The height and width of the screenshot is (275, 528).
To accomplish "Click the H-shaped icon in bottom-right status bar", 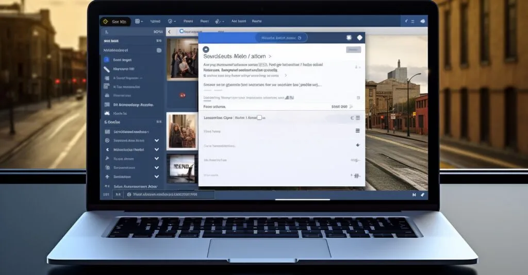I will point(414,195).
